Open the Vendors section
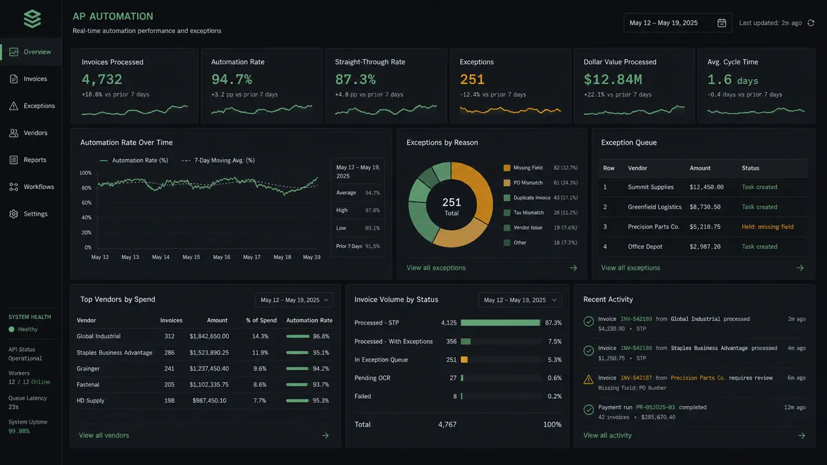This screenshot has width=827, height=465. click(x=31, y=133)
